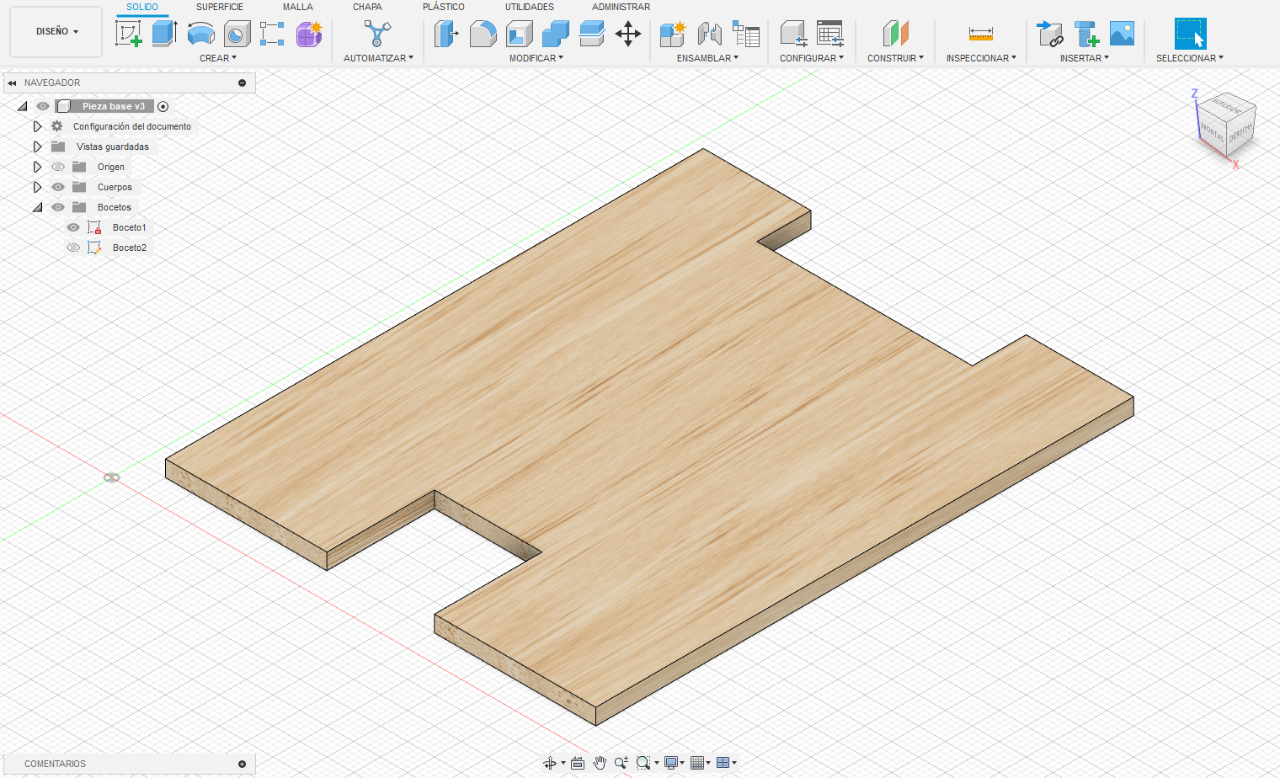
Task: Select the Move/Copy arrows tool
Action: point(628,34)
